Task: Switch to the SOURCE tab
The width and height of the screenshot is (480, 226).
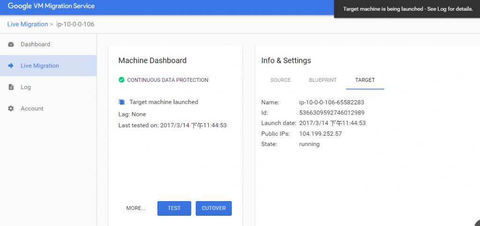Action: point(280,80)
